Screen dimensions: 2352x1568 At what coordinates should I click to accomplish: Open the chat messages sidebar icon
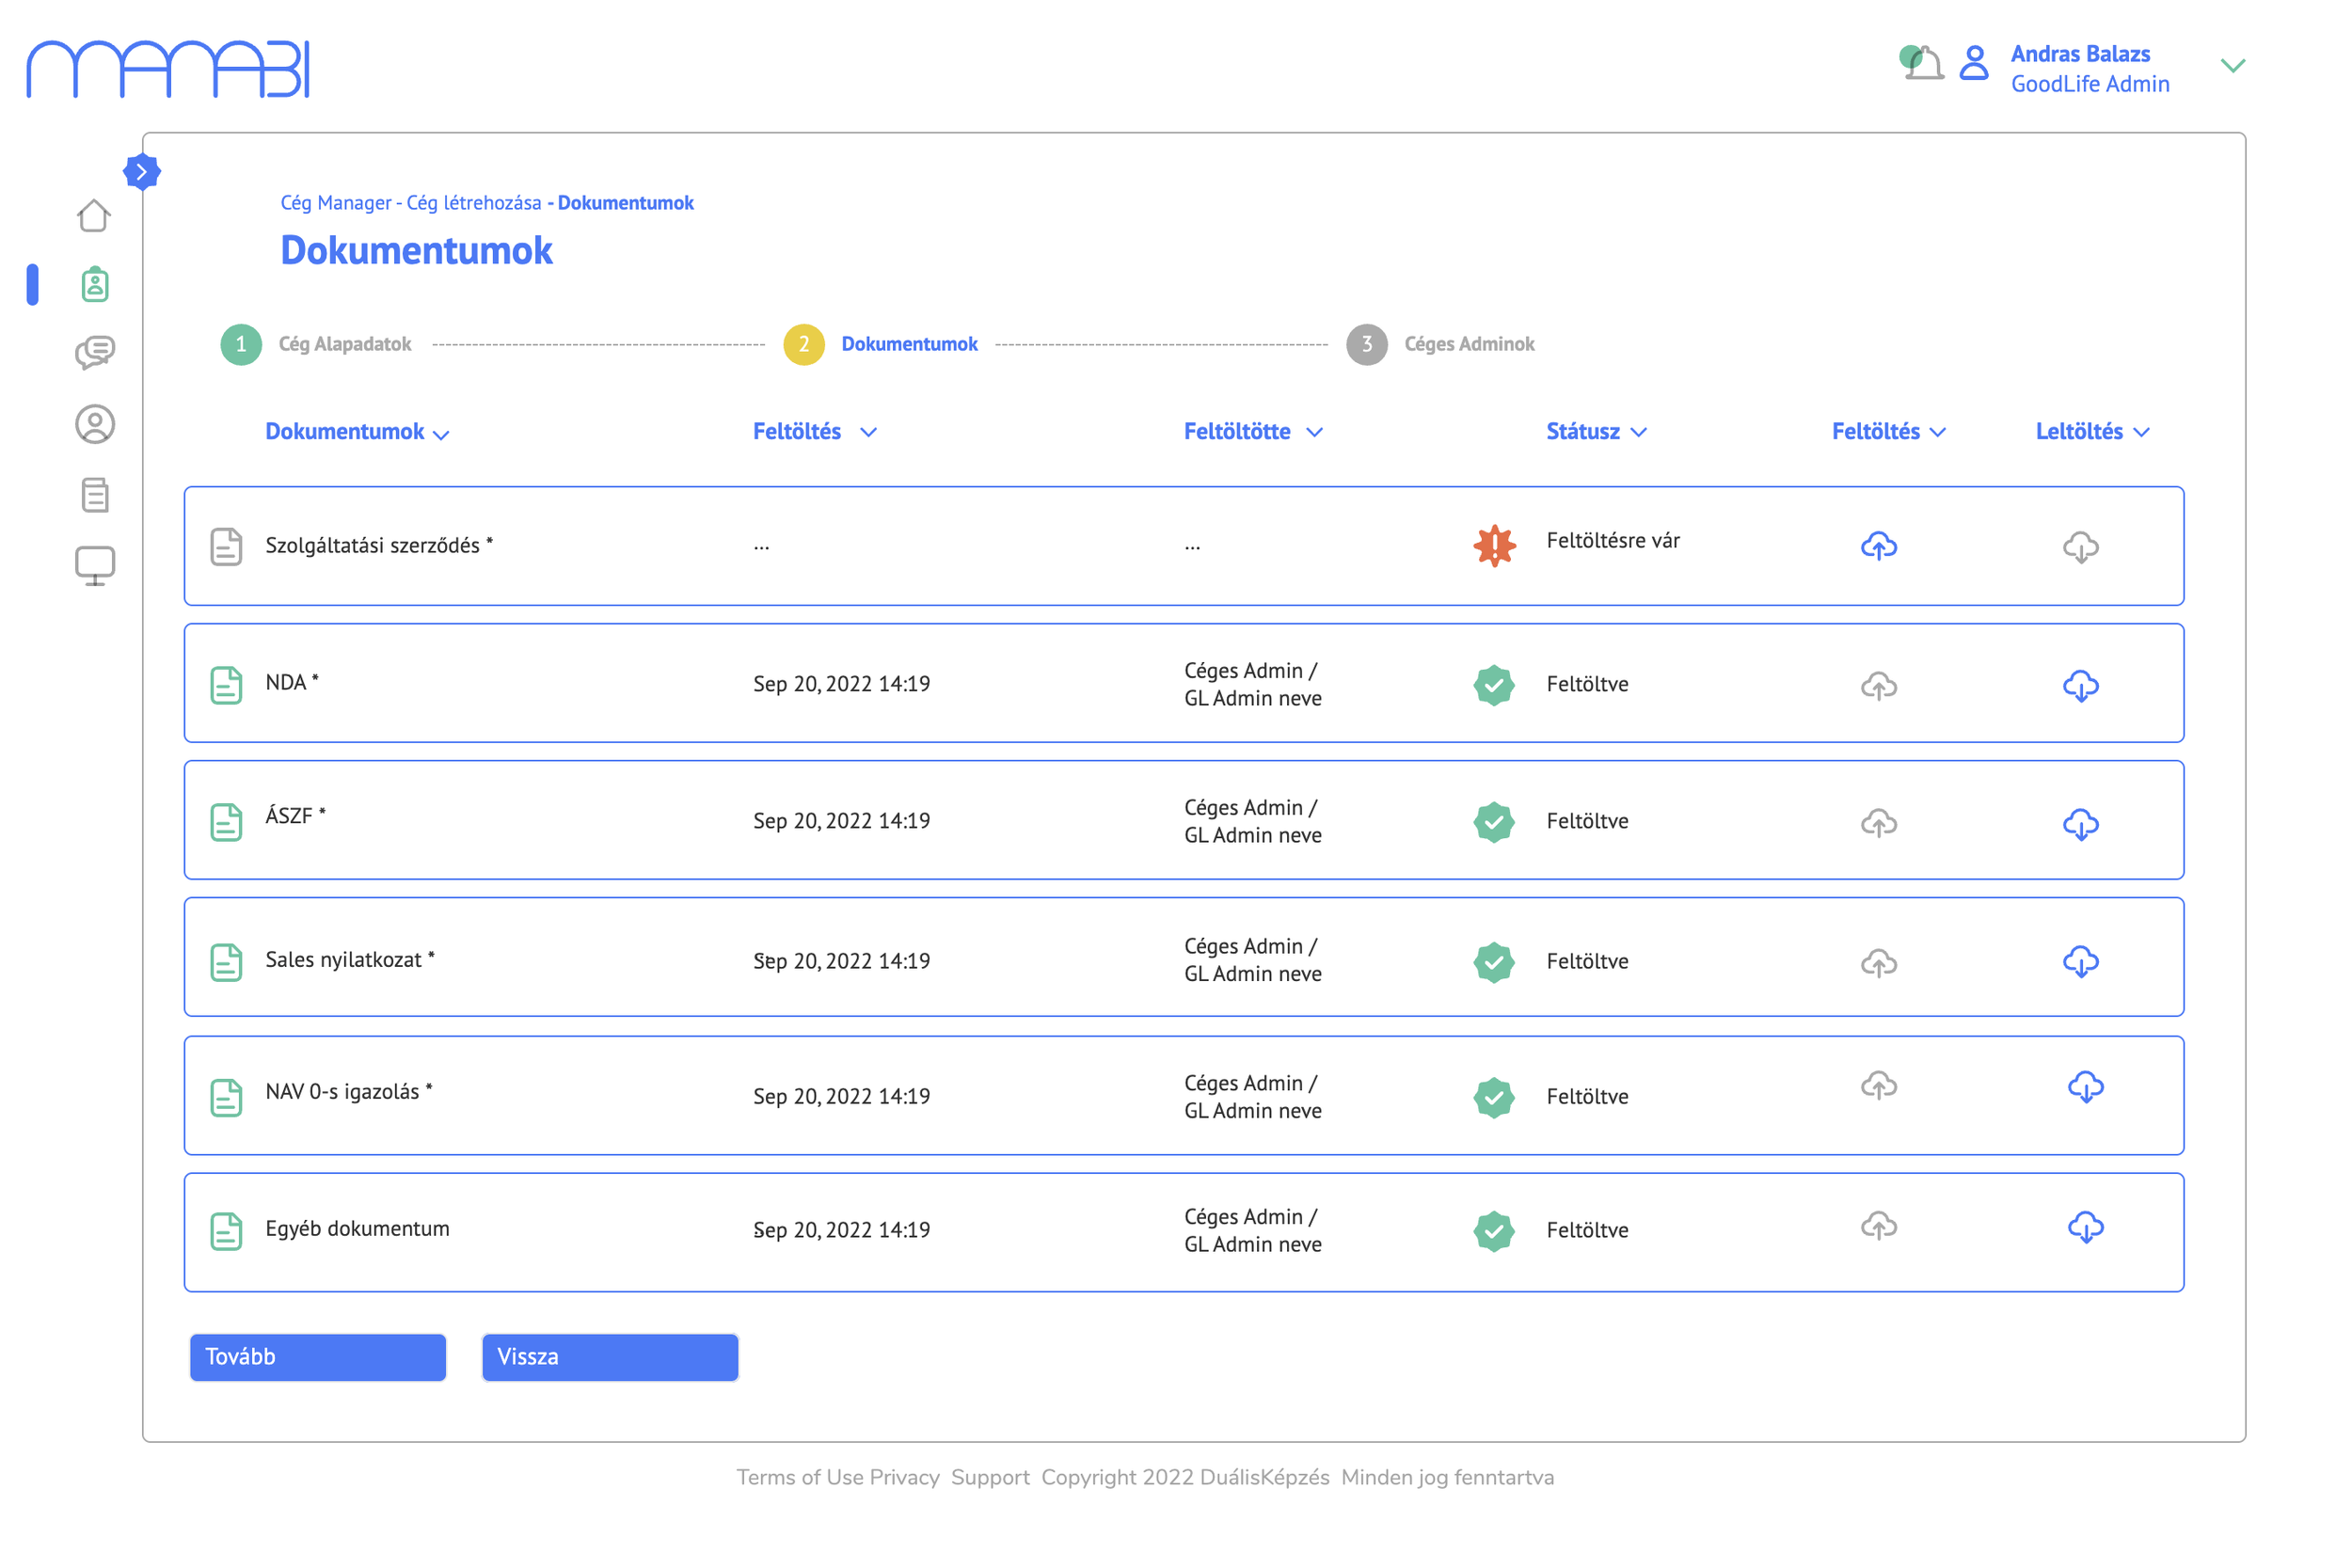95,352
